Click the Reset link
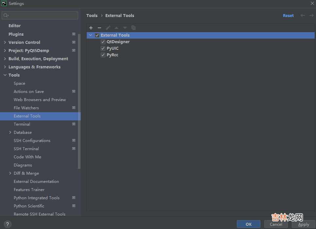The width and height of the screenshot is (316, 229). coord(288,15)
